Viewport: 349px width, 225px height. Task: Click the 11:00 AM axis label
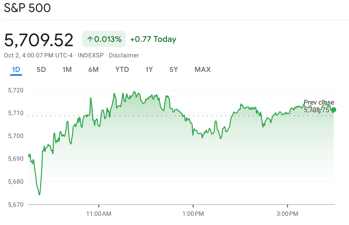pos(99,214)
